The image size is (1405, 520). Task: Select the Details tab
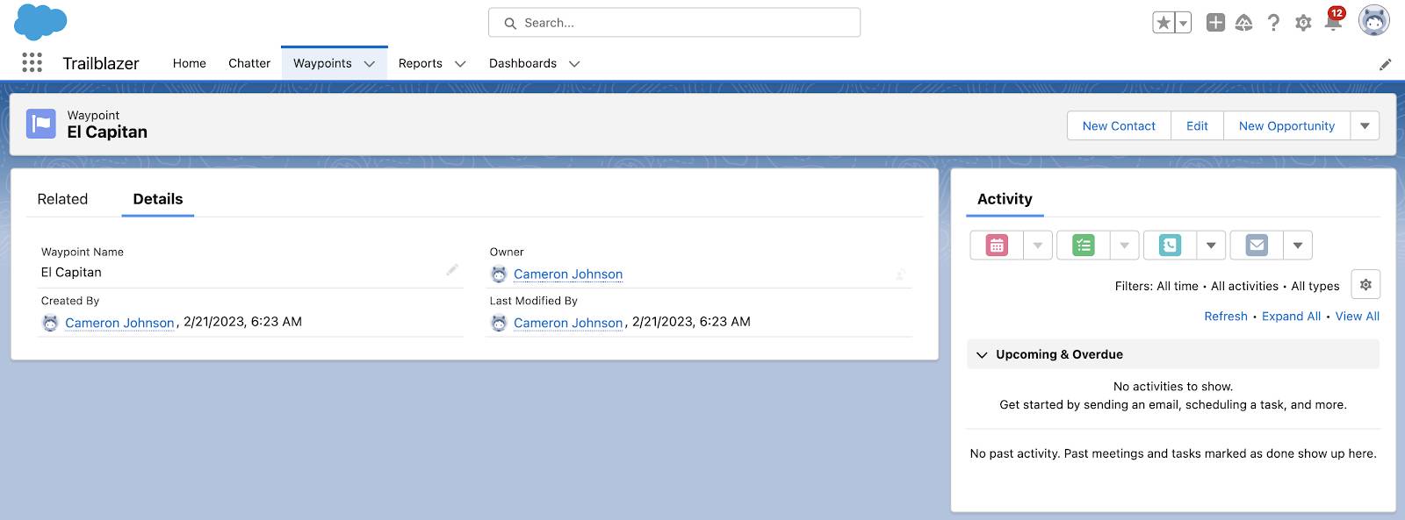pos(158,199)
